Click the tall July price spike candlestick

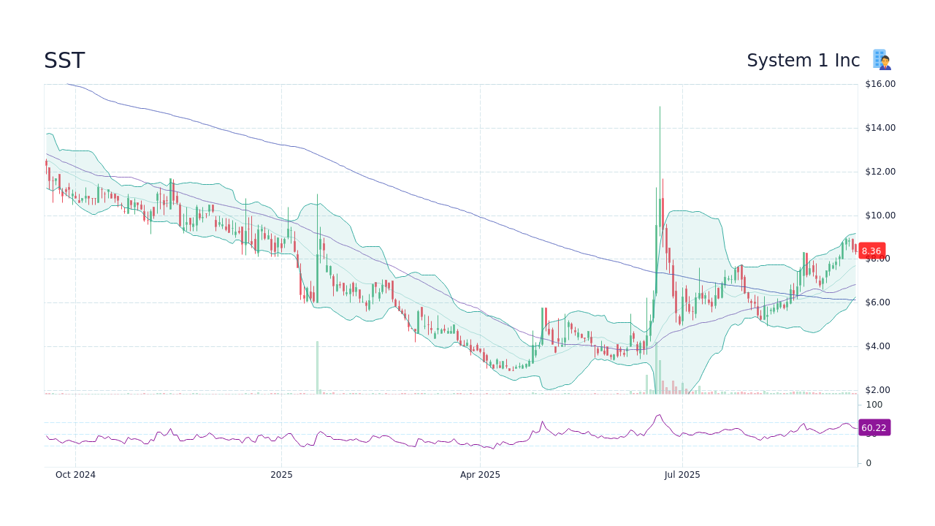[x=660, y=183]
